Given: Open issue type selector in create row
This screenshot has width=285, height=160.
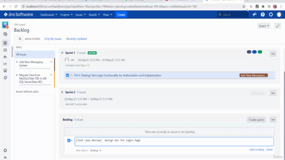Looking at the screenshot, I should point(70,140).
